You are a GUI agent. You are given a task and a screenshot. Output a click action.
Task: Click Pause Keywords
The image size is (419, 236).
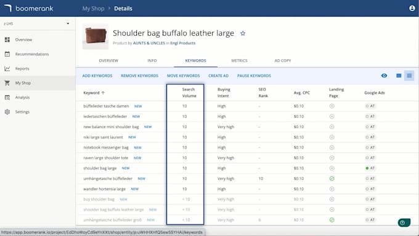254,76
